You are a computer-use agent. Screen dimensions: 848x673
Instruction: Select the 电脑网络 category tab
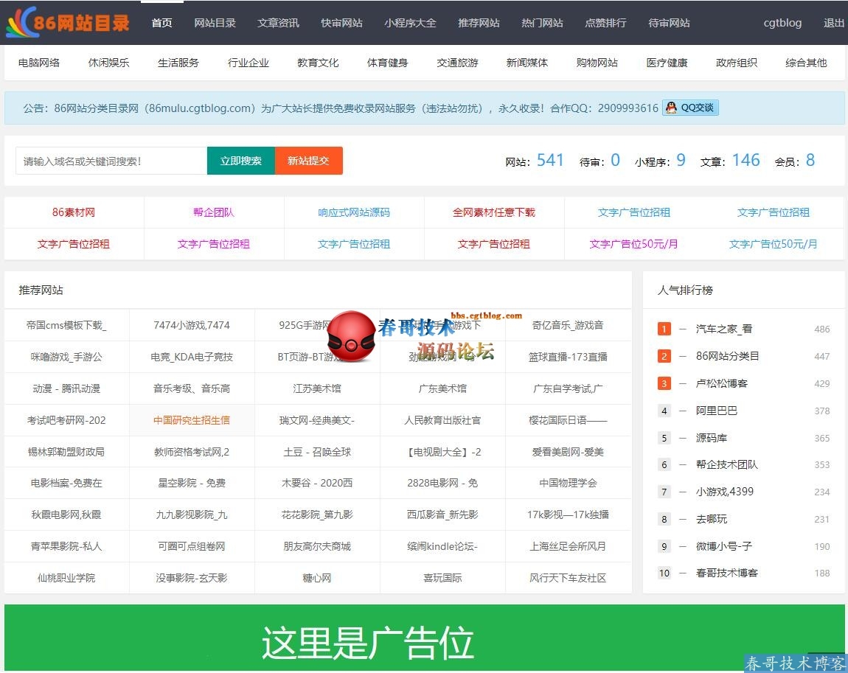coord(39,63)
